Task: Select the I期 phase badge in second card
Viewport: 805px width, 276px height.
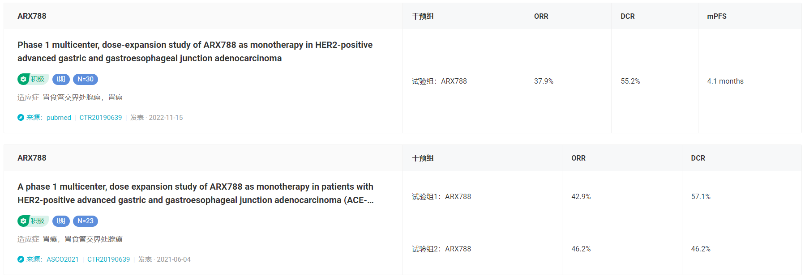Action: (61, 221)
